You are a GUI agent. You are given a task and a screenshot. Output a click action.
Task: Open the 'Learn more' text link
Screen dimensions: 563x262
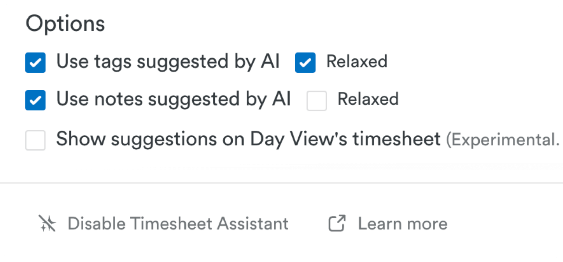point(403,223)
